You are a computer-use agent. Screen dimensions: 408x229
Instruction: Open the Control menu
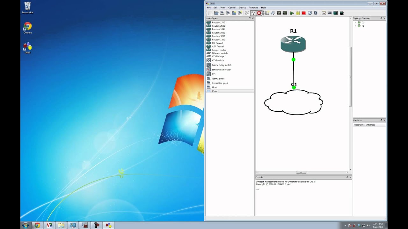click(x=232, y=8)
